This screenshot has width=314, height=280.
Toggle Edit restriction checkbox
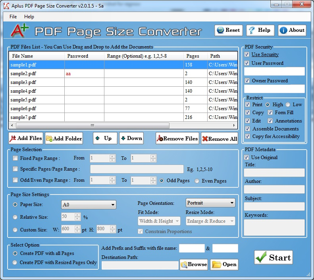[x=248, y=121]
